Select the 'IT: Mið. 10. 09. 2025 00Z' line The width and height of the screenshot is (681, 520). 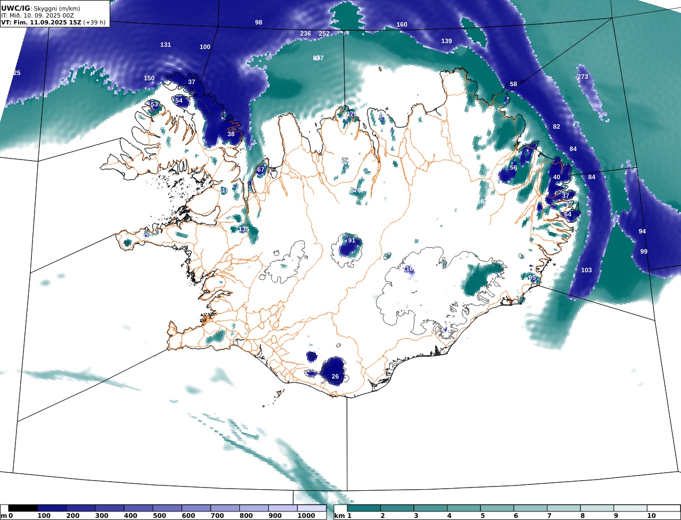point(36,15)
